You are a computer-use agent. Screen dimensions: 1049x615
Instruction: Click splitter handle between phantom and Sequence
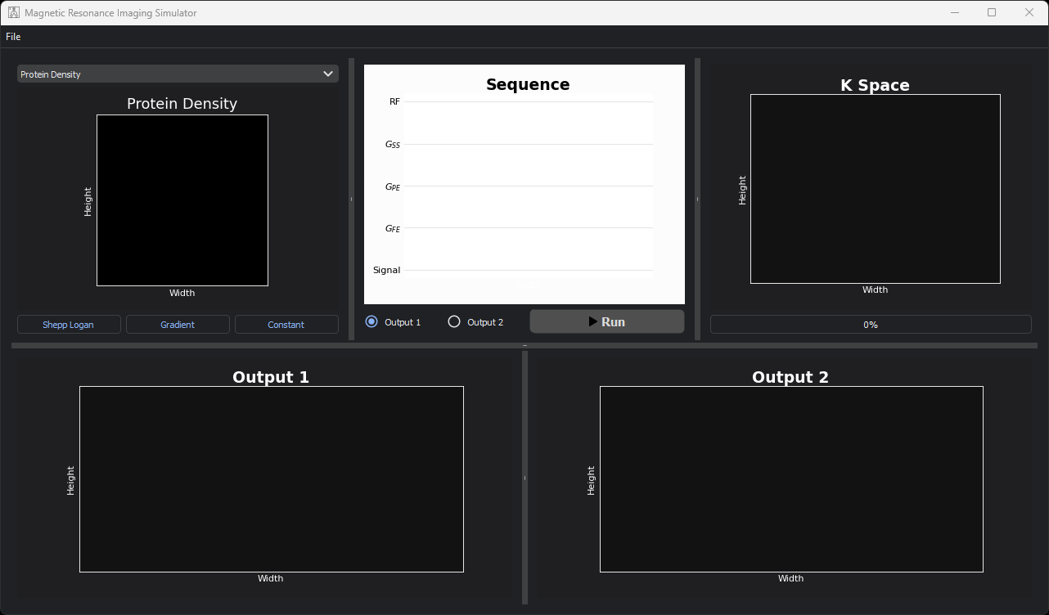pos(352,199)
